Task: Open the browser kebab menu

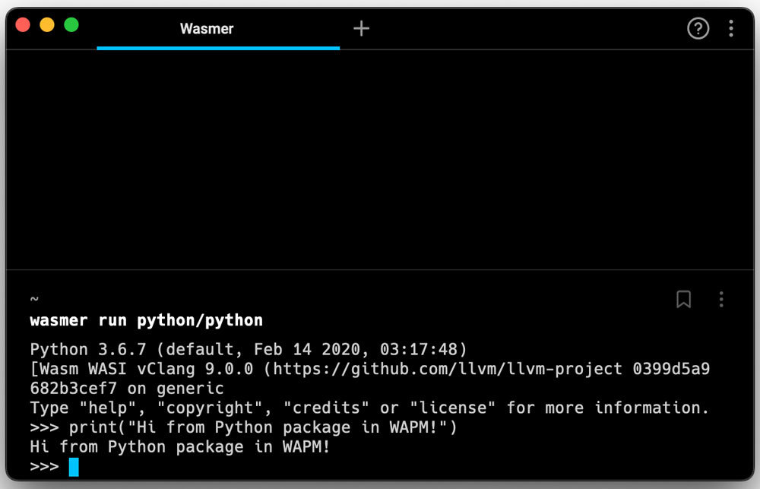Action: click(730, 28)
